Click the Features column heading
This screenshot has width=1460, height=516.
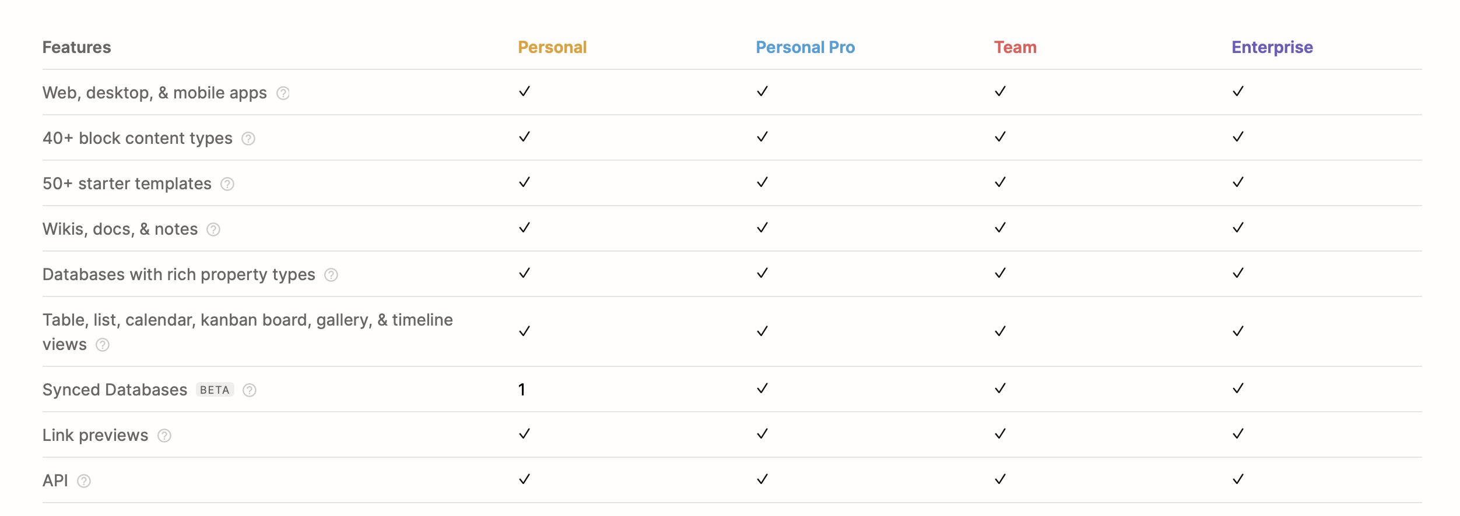click(x=76, y=47)
